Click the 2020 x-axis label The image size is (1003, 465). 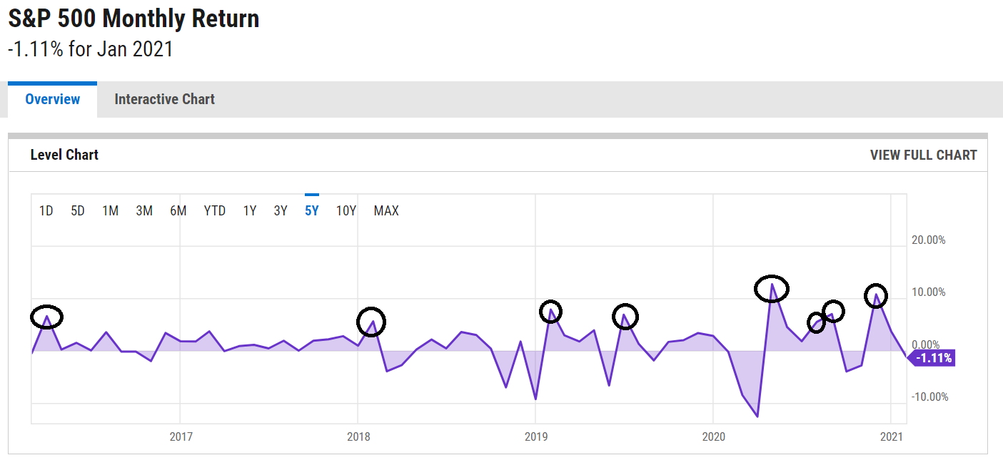point(714,436)
